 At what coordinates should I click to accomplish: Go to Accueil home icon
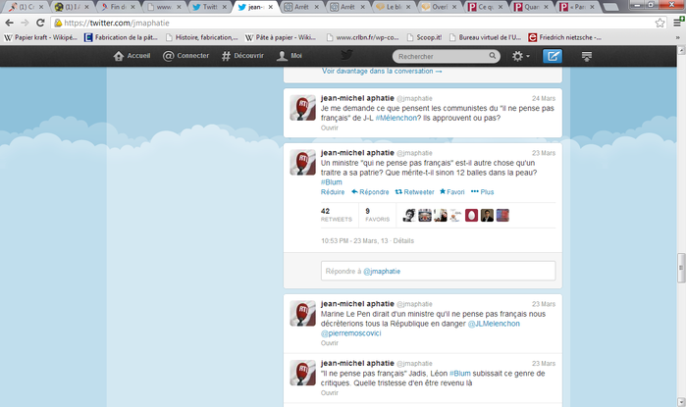point(119,56)
